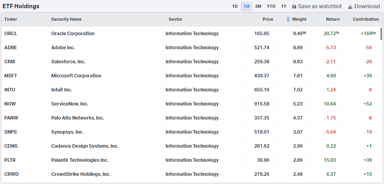Screen dimensions: 384x184
Task: Click ServiceNow's contribution +52
Action: [368, 104]
